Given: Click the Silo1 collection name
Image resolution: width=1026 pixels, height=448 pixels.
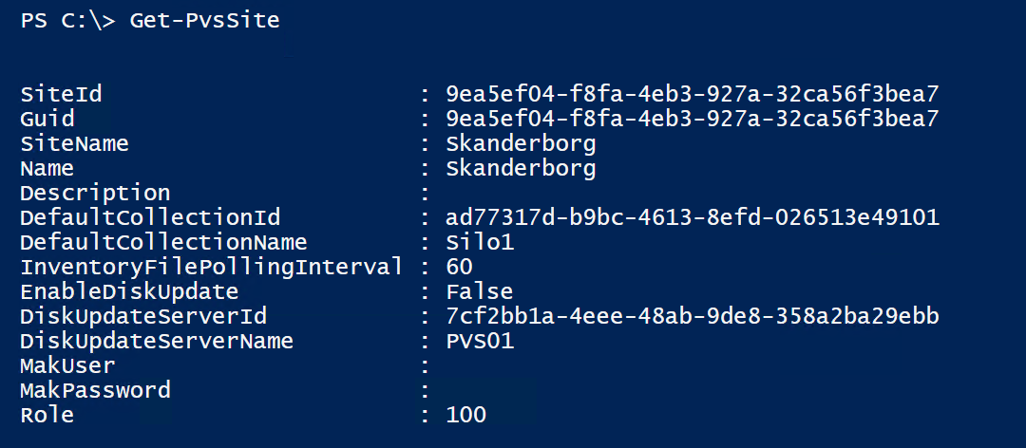Looking at the screenshot, I should click(x=480, y=243).
